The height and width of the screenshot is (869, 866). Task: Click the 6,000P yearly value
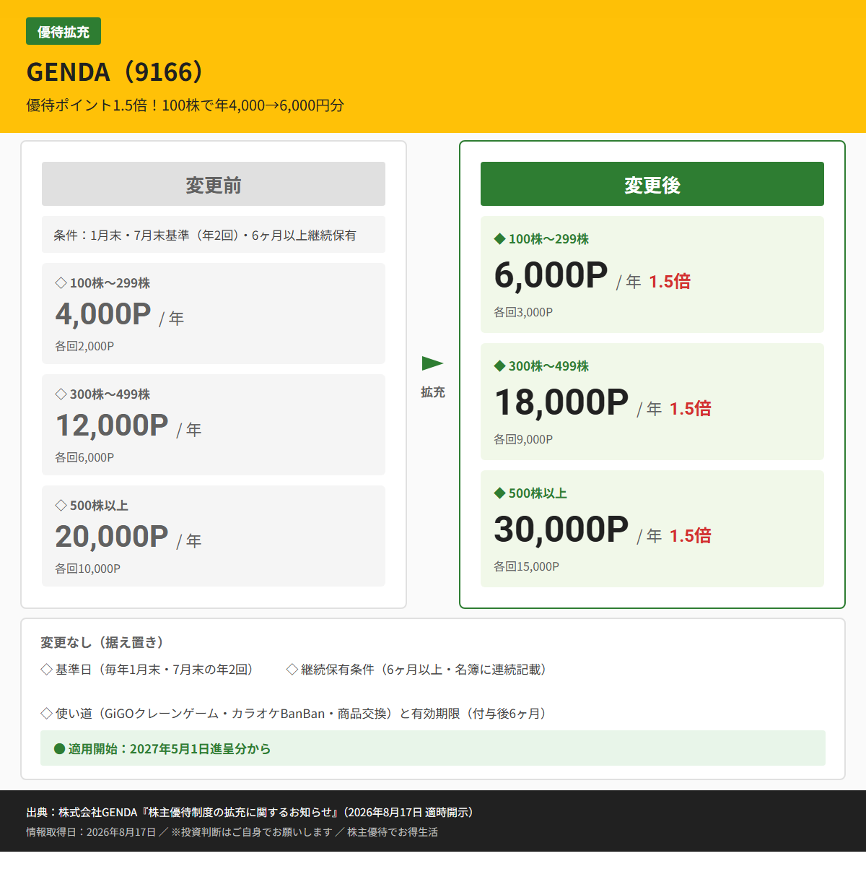click(551, 276)
